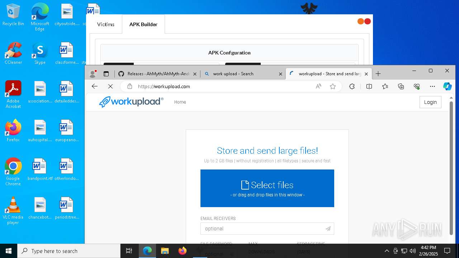Select the CCleaner desktop shortcut
This screenshot has width=459, height=258.
(13, 53)
